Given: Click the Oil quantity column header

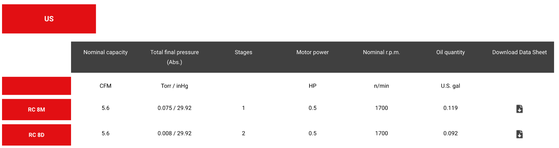Looking at the screenshot, I should tap(450, 52).
